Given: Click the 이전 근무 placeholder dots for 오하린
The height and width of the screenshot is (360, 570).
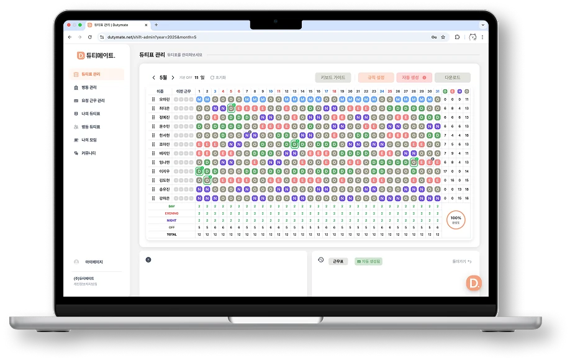Looking at the screenshot, I should coord(184,99).
